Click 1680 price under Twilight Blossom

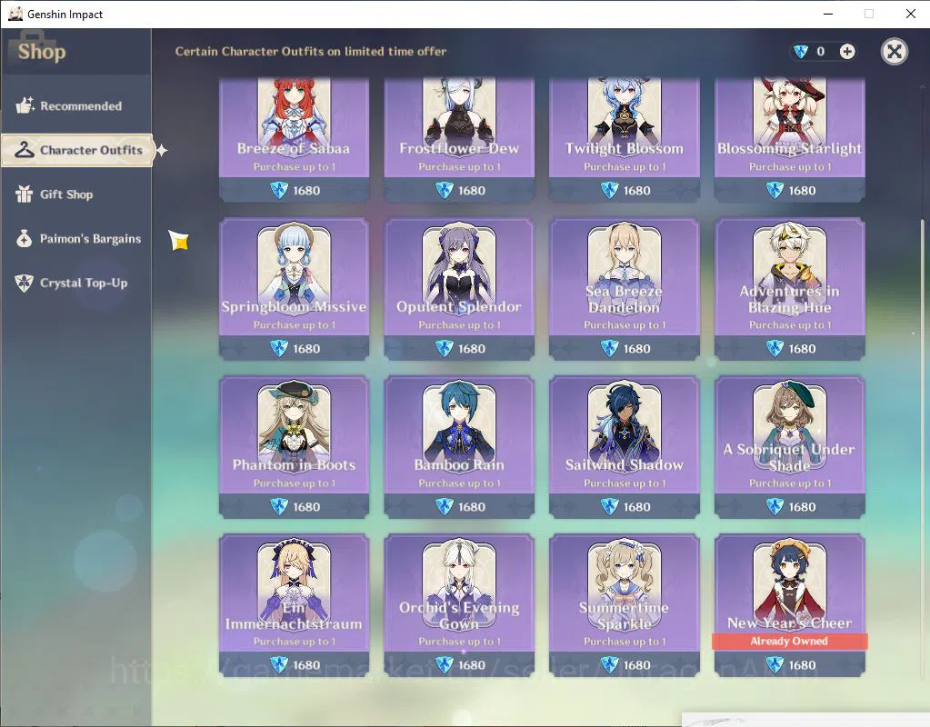point(637,190)
